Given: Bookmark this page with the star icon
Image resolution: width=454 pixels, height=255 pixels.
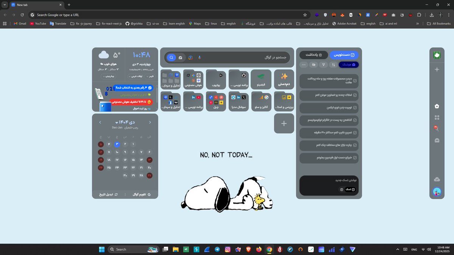Looking at the screenshot, I should tap(305, 15).
